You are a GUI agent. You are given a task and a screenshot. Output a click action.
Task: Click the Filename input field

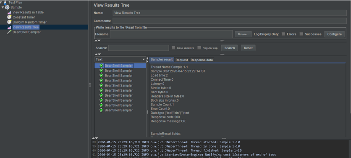coord(171,34)
